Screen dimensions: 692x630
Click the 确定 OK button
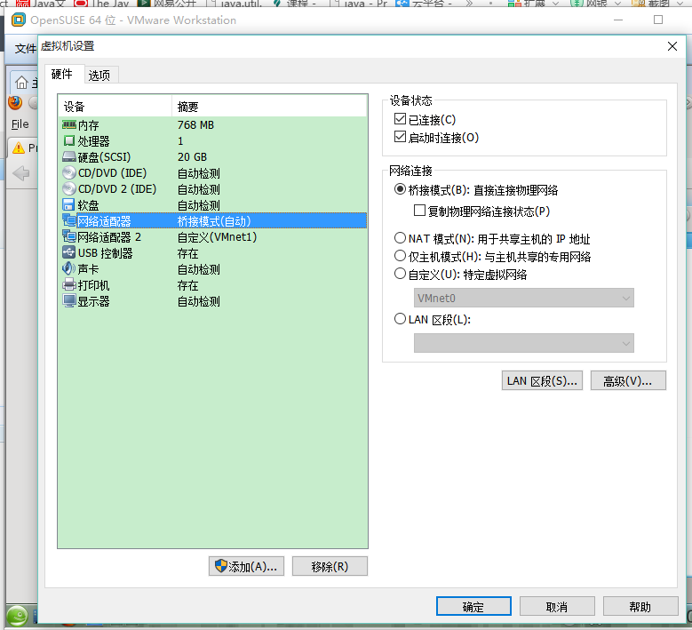(x=473, y=607)
